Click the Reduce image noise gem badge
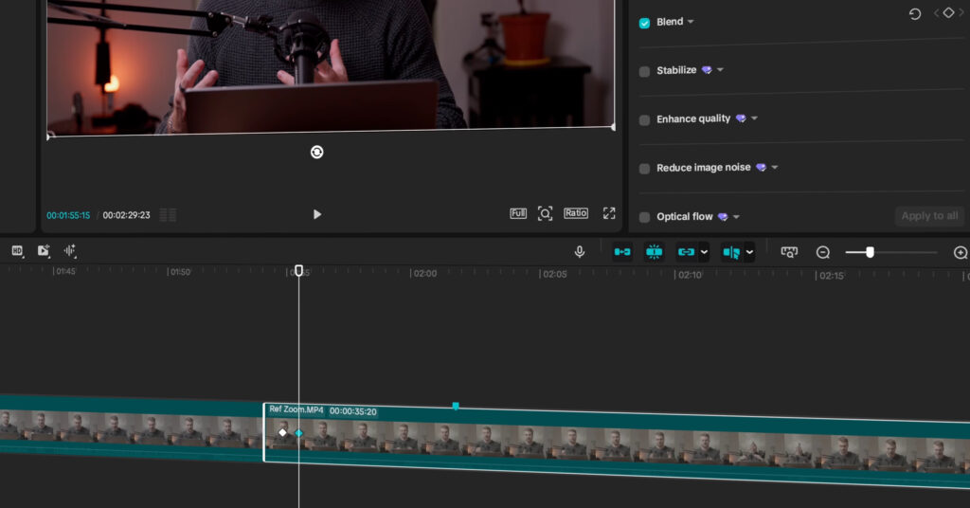The width and height of the screenshot is (970, 508). (x=761, y=167)
